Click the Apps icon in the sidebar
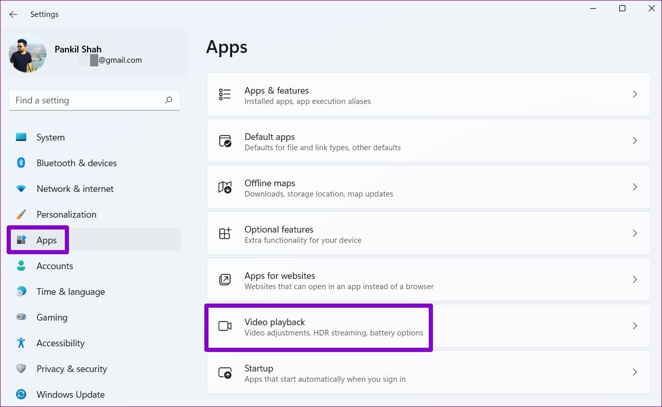662x407 pixels. tap(21, 240)
